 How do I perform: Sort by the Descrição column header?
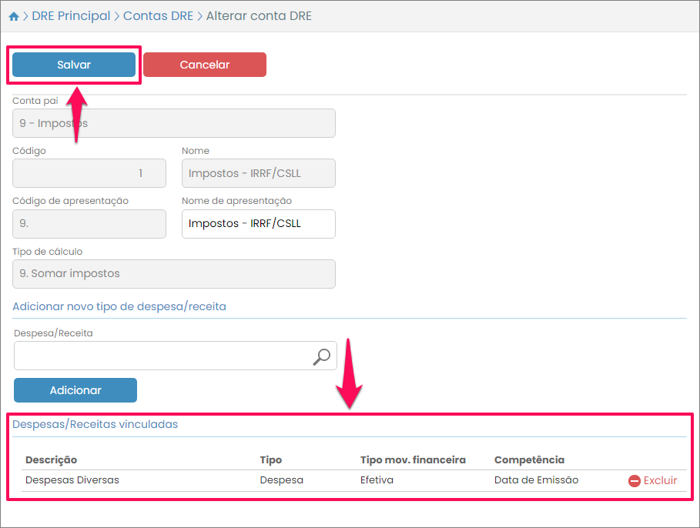[52, 459]
